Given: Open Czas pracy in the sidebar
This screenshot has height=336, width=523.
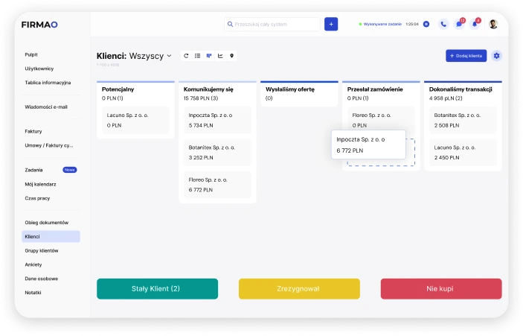Looking at the screenshot, I should (37, 198).
